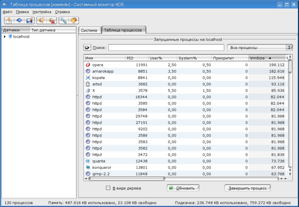This screenshot has height=207, width=299.
Task: Click the X server process icon
Action: [88, 90]
